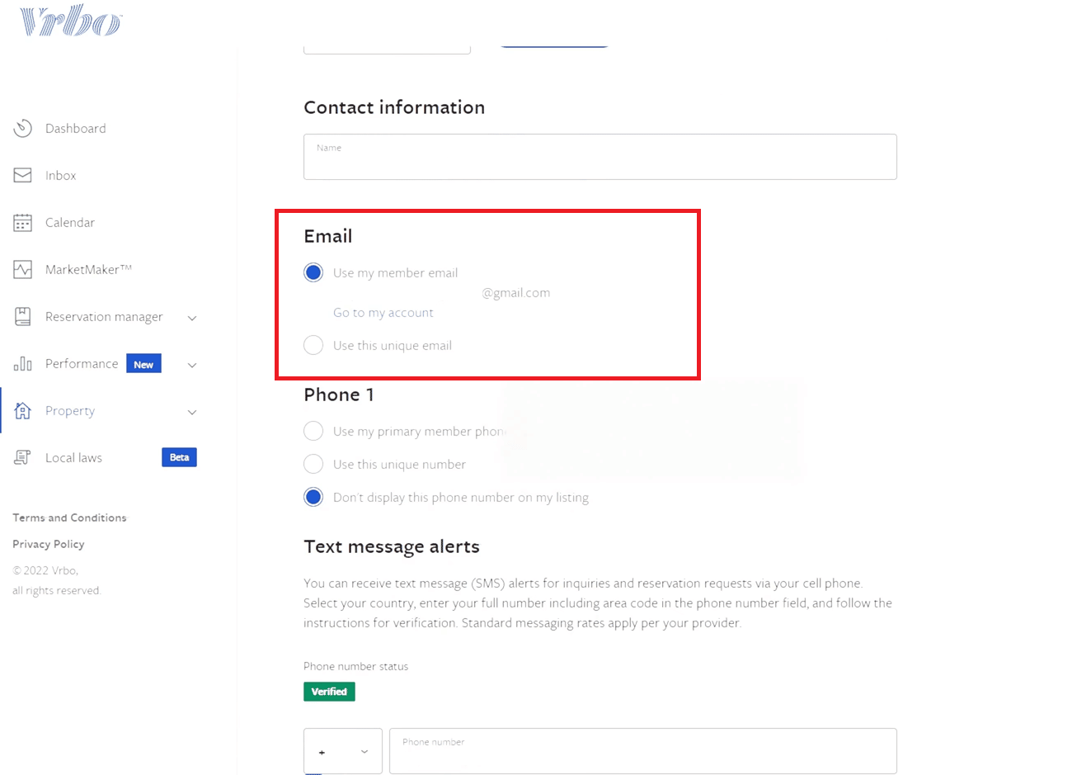Click the Phone number input field

643,751
